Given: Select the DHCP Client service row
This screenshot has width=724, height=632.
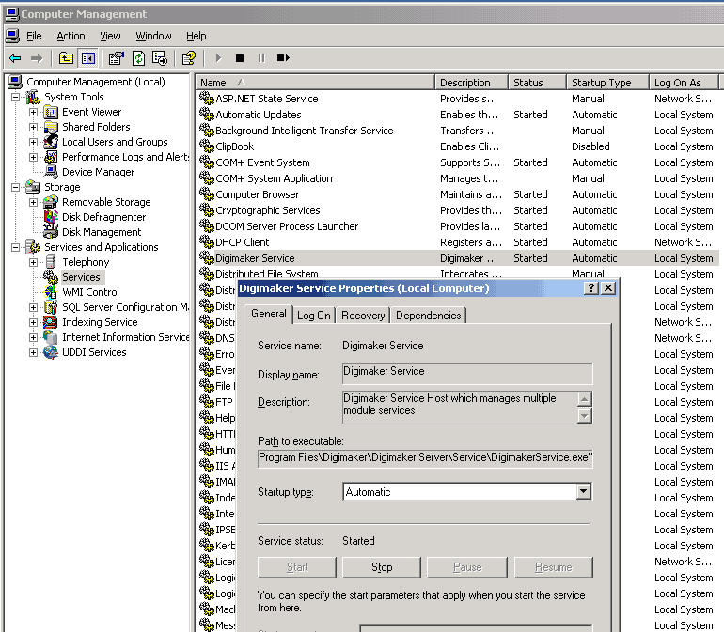Looking at the screenshot, I should click(457, 242).
